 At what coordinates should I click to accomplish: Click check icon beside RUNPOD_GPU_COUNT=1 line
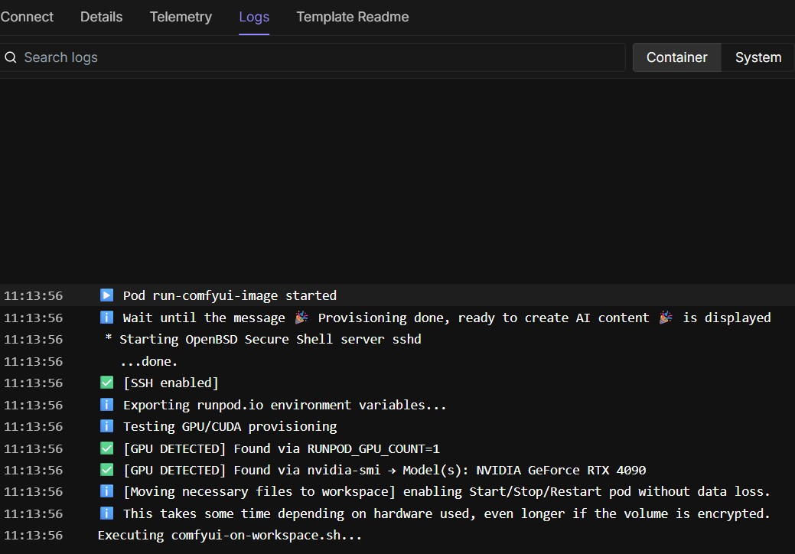click(106, 448)
